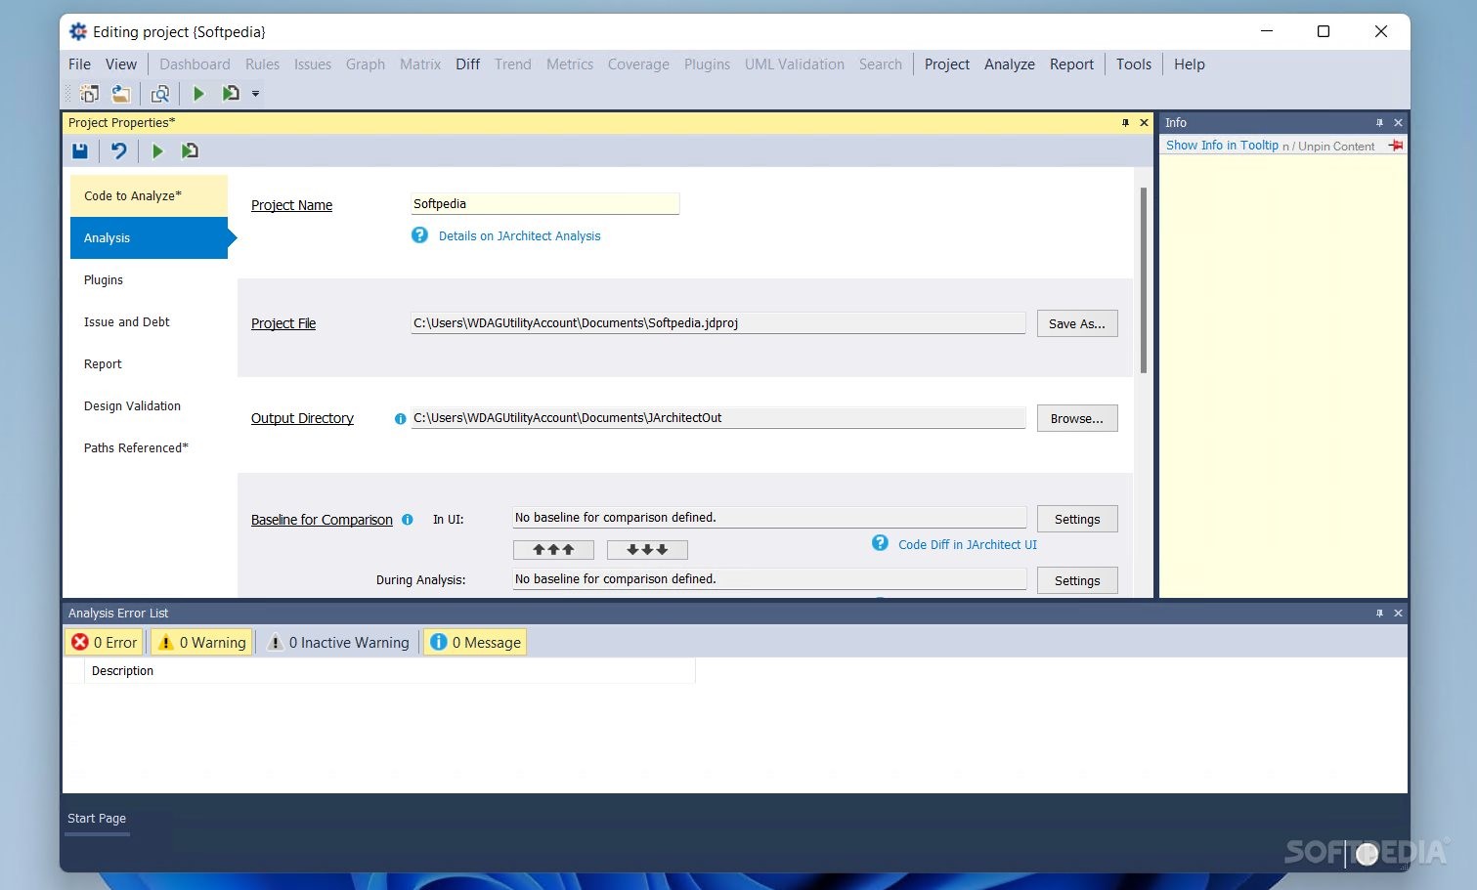Click the Save As... button
The height and width of the screenshot is (890, 1477).
[x=1077, y=324]
